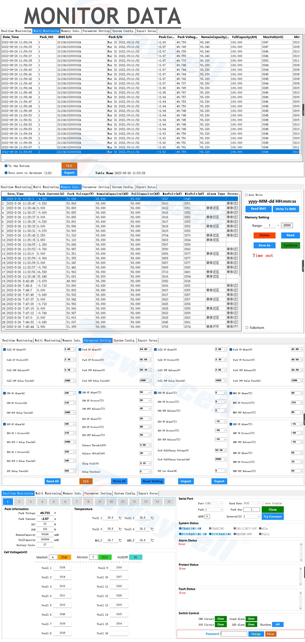Viewport: 305px width, 642px height.
Task: Uncheck the Data save to database checkbox
Action: coord(6,173)
